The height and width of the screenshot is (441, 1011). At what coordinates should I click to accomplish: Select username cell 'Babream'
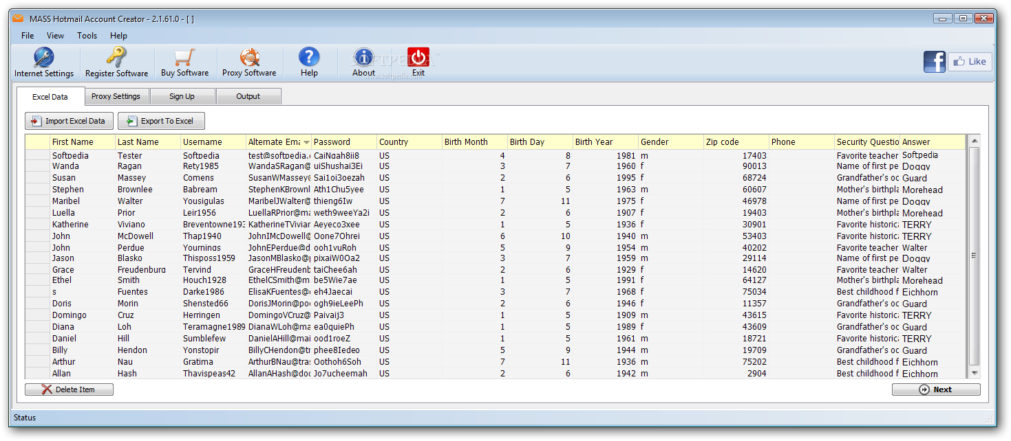coord(213,190)
